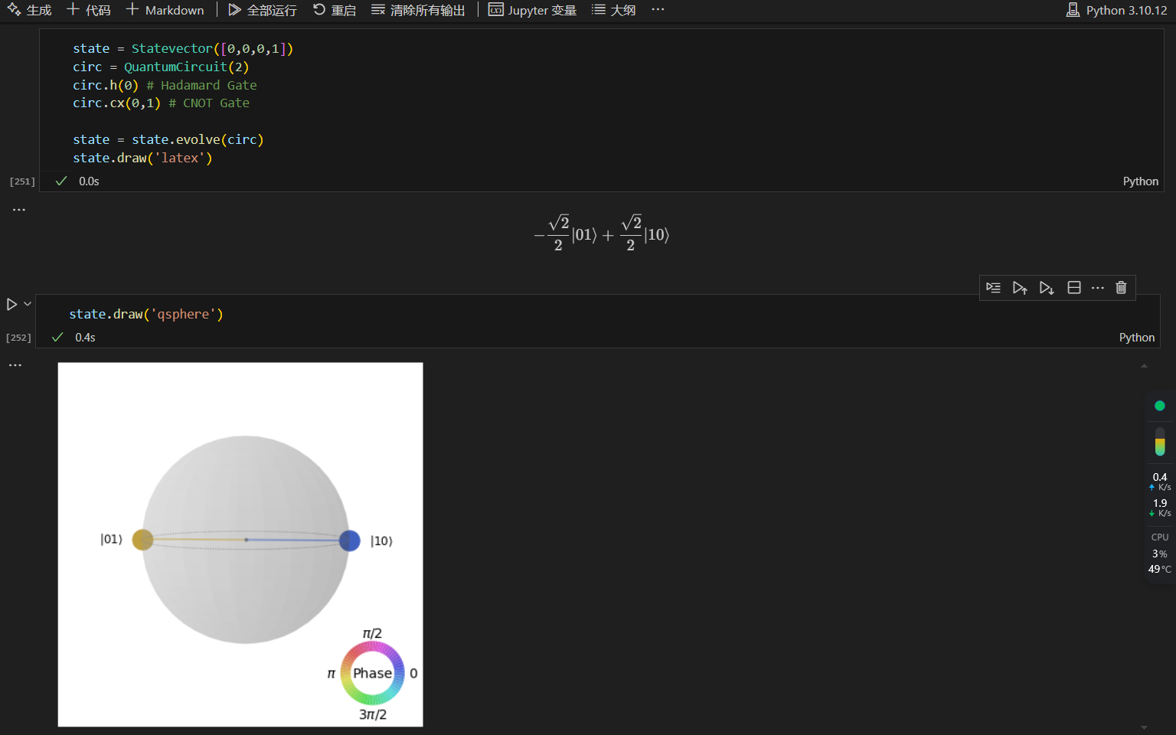The width and height of the screenshot is (1176, 735).
Task: Add a new code cell with 代码
Action: click(89, 10)
